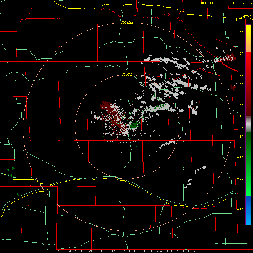Click the positive 30 scale value
Screen dimensions: 253x253
pos(241,95)
